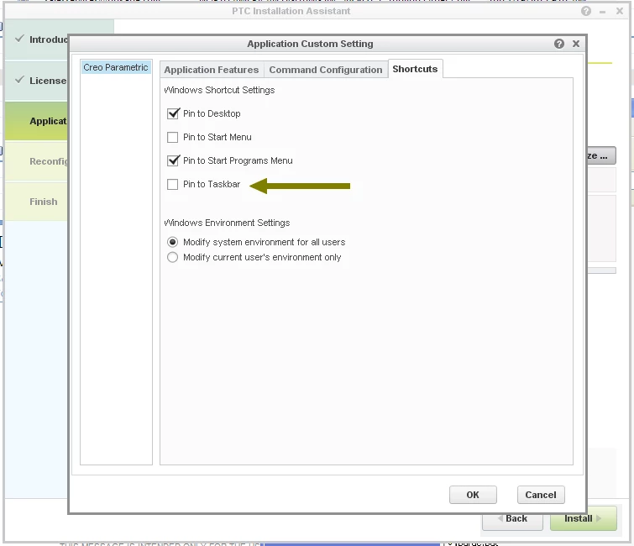Go Back in PTC Installation Assistant

click(513, 522)
